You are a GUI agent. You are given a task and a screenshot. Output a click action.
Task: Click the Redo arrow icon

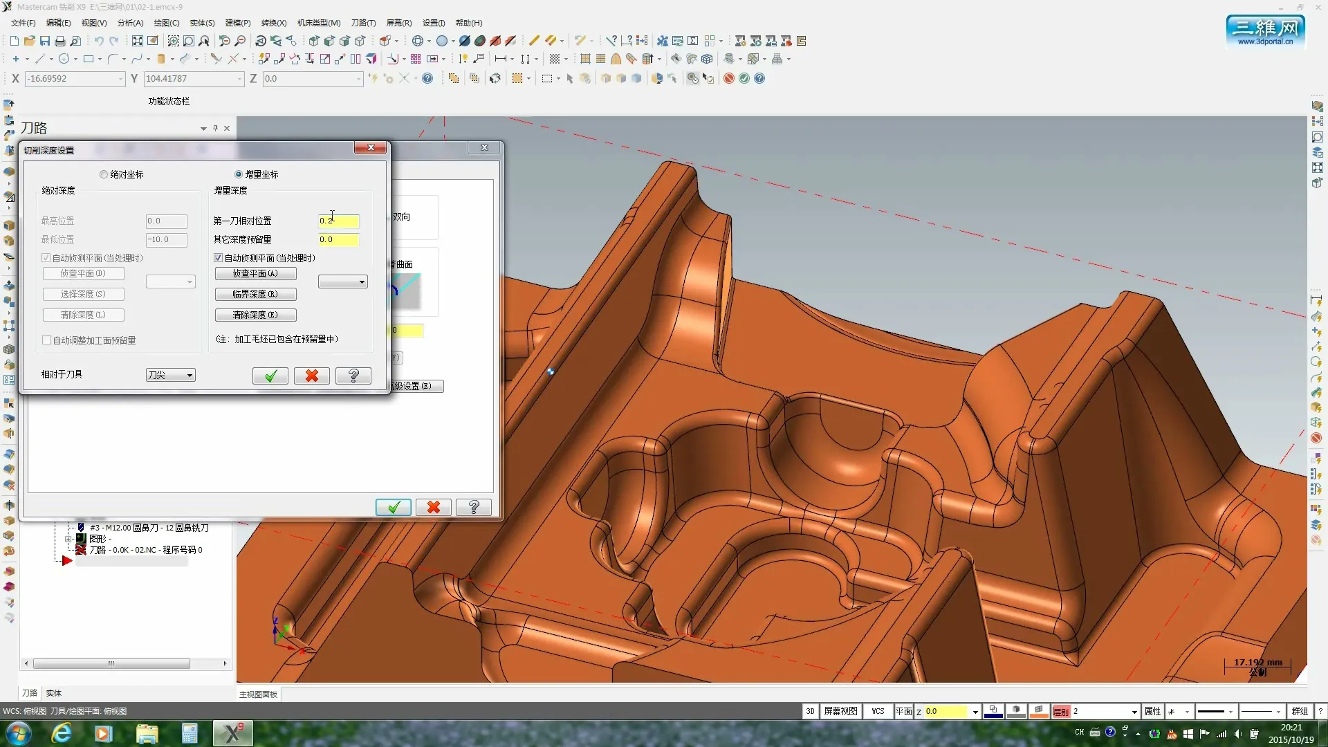114,41
